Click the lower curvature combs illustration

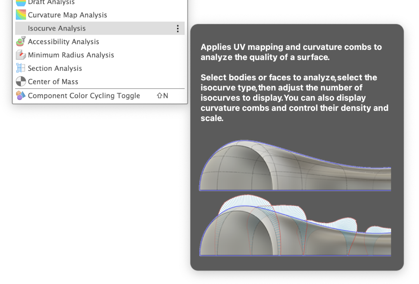(x=295, y=226)
